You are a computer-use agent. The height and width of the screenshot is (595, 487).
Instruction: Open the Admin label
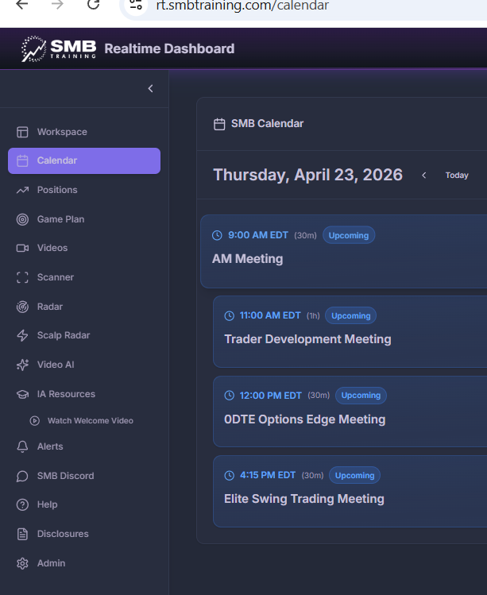click(51, 563)
